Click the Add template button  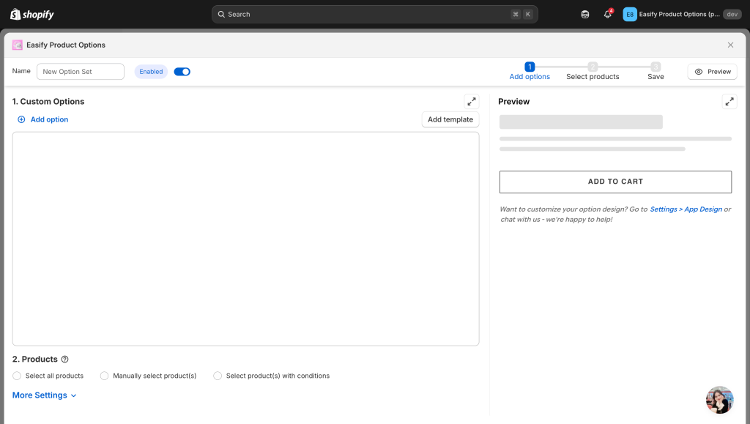pyautogui.click(x=450, y=119)
